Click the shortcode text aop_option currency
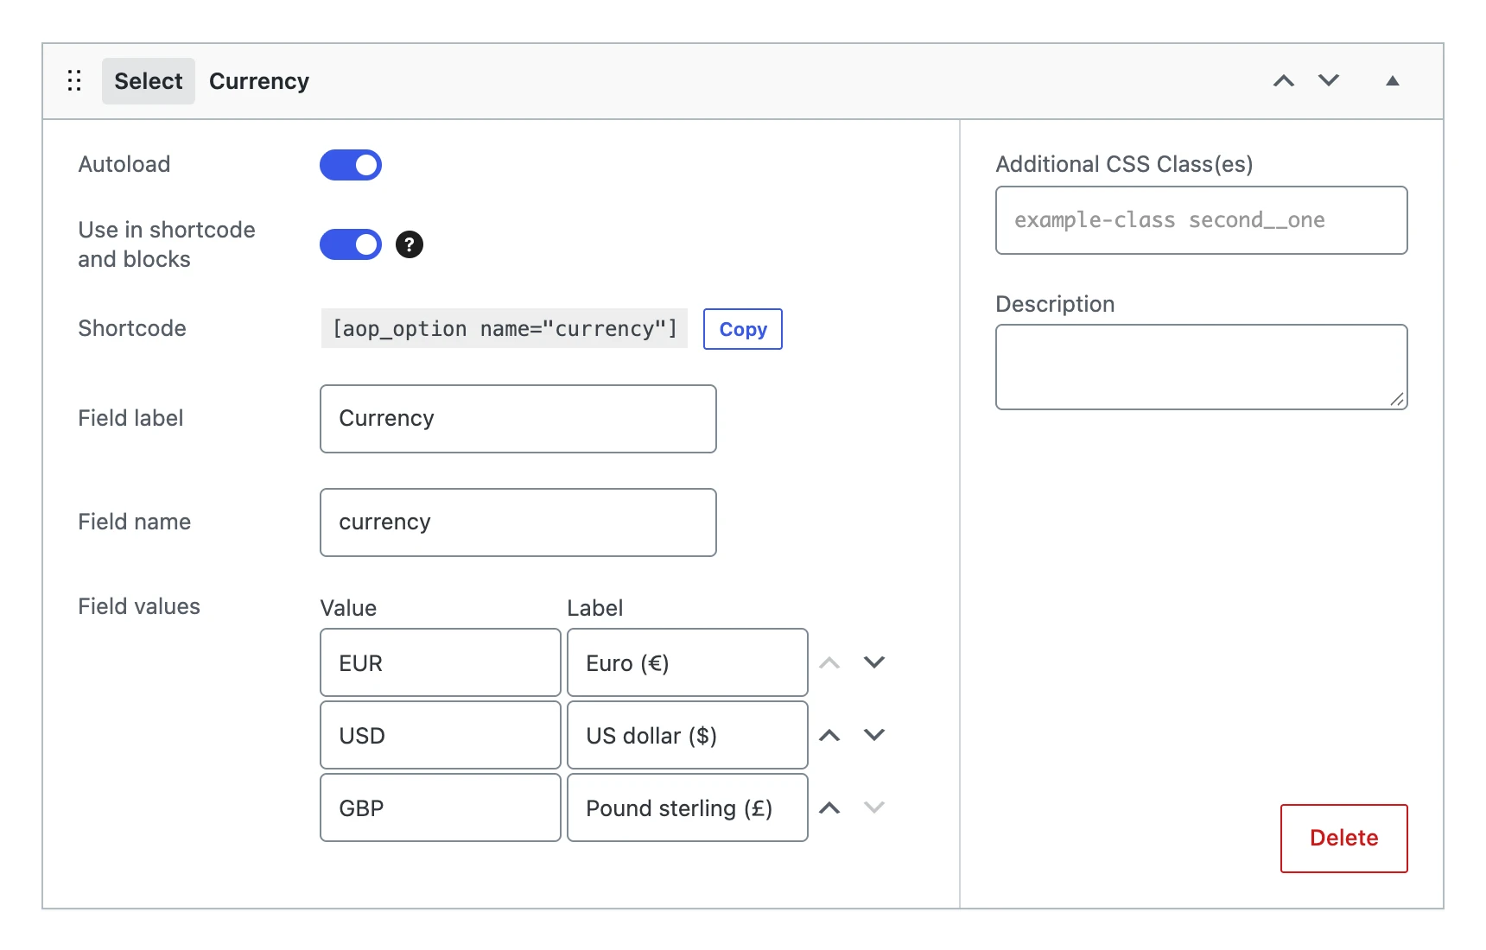This screenshot has width=1486, height=950. coord(505,329)
